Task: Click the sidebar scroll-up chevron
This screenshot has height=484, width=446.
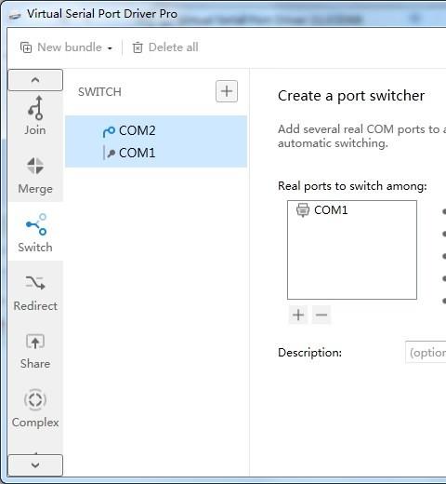Action: click(35, 80)
